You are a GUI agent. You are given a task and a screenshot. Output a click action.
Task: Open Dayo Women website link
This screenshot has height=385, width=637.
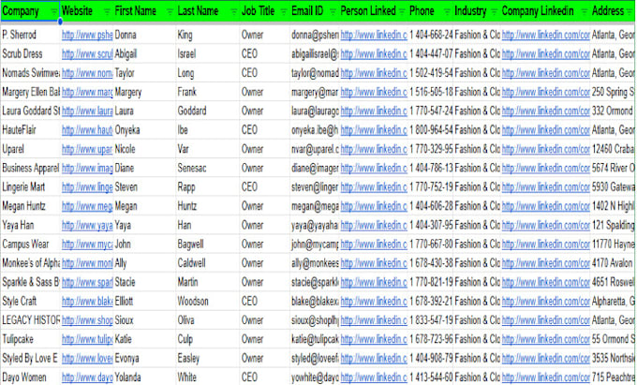coord(87,378)
